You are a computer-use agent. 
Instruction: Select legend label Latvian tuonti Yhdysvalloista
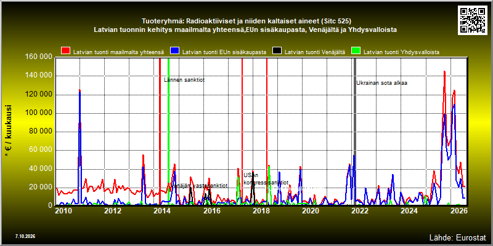401,52
